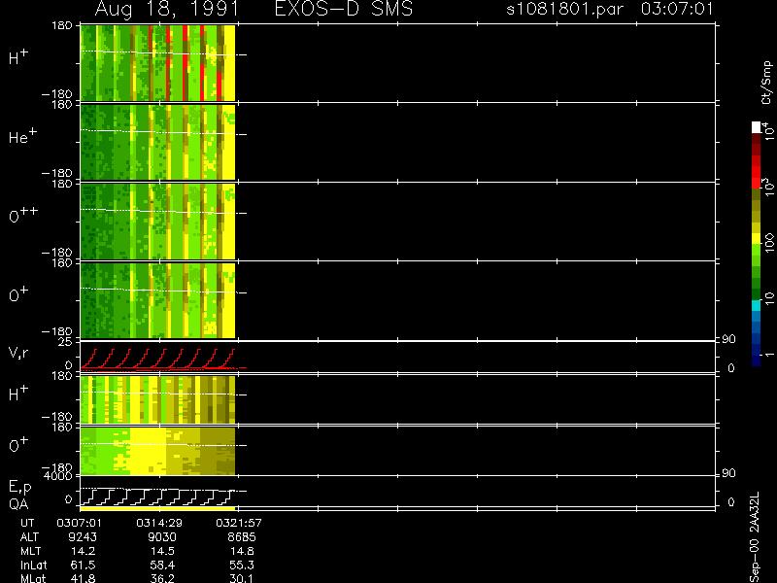Click the dark blue bottom color bar segment
This screenshot has height=583, width=777.
[756, 360]
